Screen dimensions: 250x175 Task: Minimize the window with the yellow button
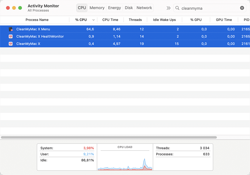coord(14,8)
